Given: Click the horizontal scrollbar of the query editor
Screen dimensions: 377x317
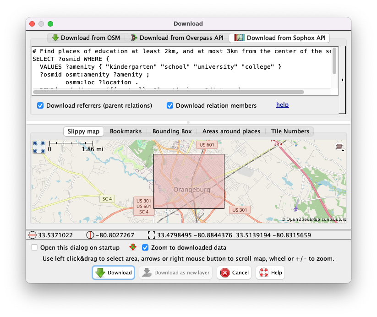Looking at the screenshot, I should tap(168, 92).
